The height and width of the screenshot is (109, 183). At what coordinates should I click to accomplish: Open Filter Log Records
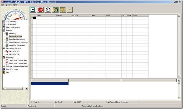pyautogui.click(x=13, y=27)
